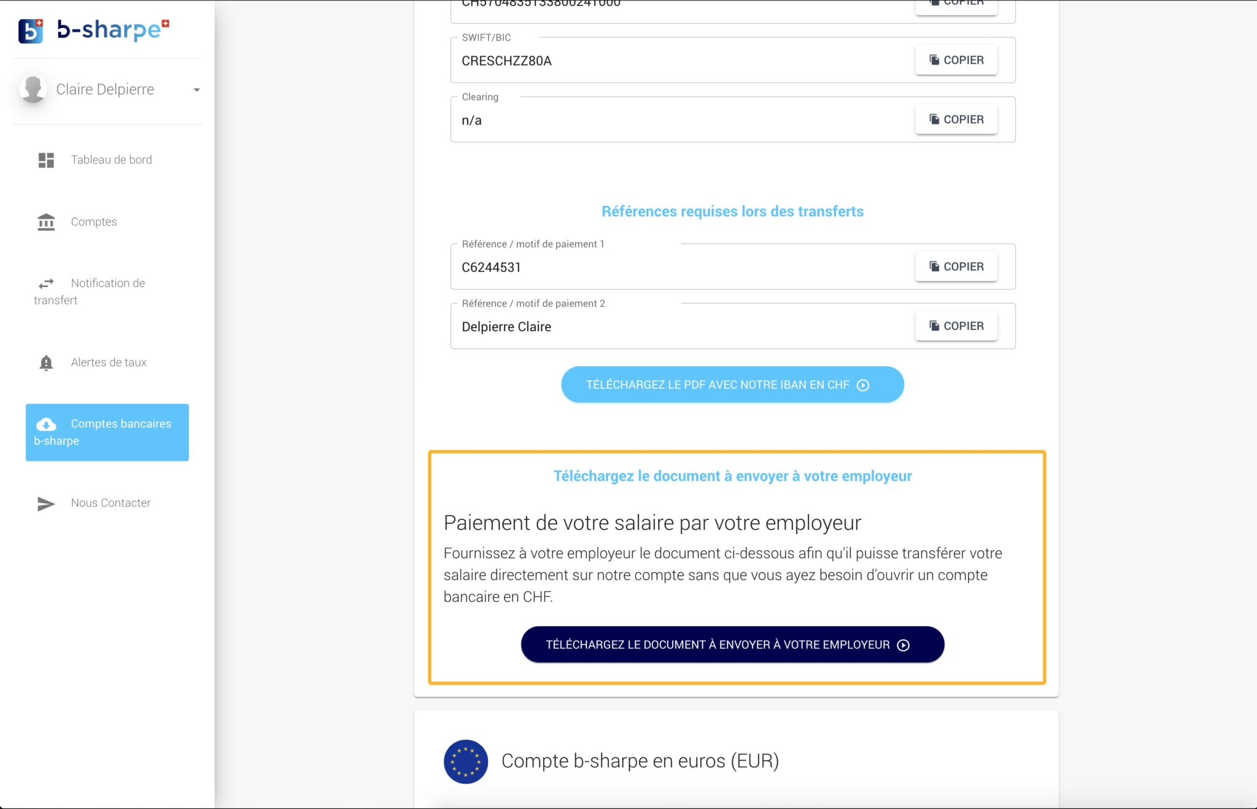Screen dimensions: 1257x809
Task: Click the cloud download icon in sidebar
Action: 46,424
